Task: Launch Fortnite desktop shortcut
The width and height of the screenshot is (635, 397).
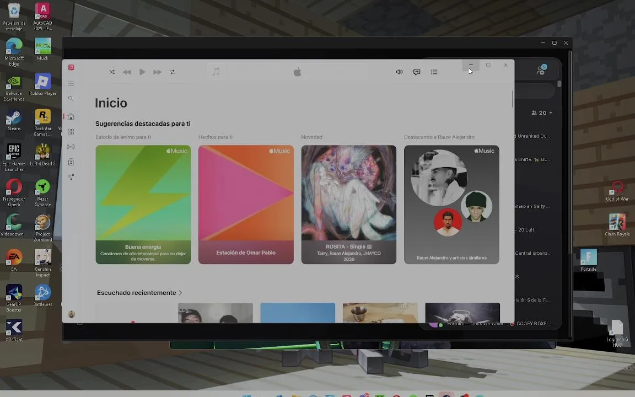Action: pos(589,260)
